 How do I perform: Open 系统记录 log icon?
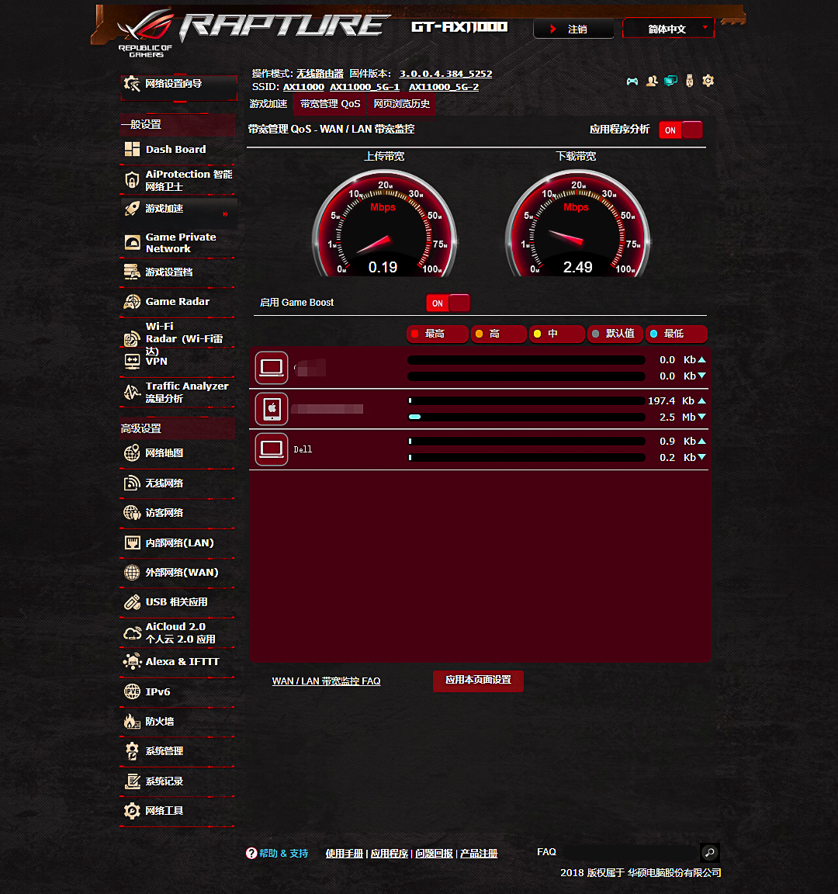coord(132,781)
